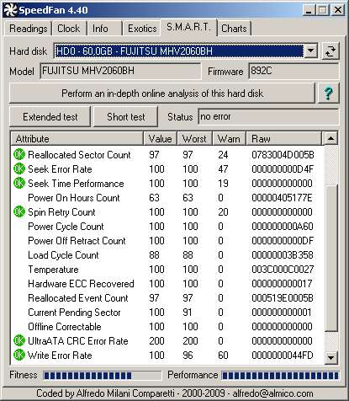Select the Temperature attribute row

point(167,269)
